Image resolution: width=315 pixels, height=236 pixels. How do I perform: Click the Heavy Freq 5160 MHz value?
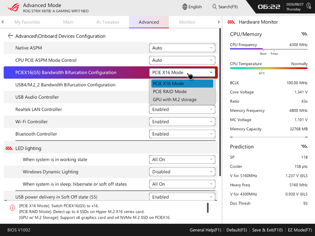[298, 185]
